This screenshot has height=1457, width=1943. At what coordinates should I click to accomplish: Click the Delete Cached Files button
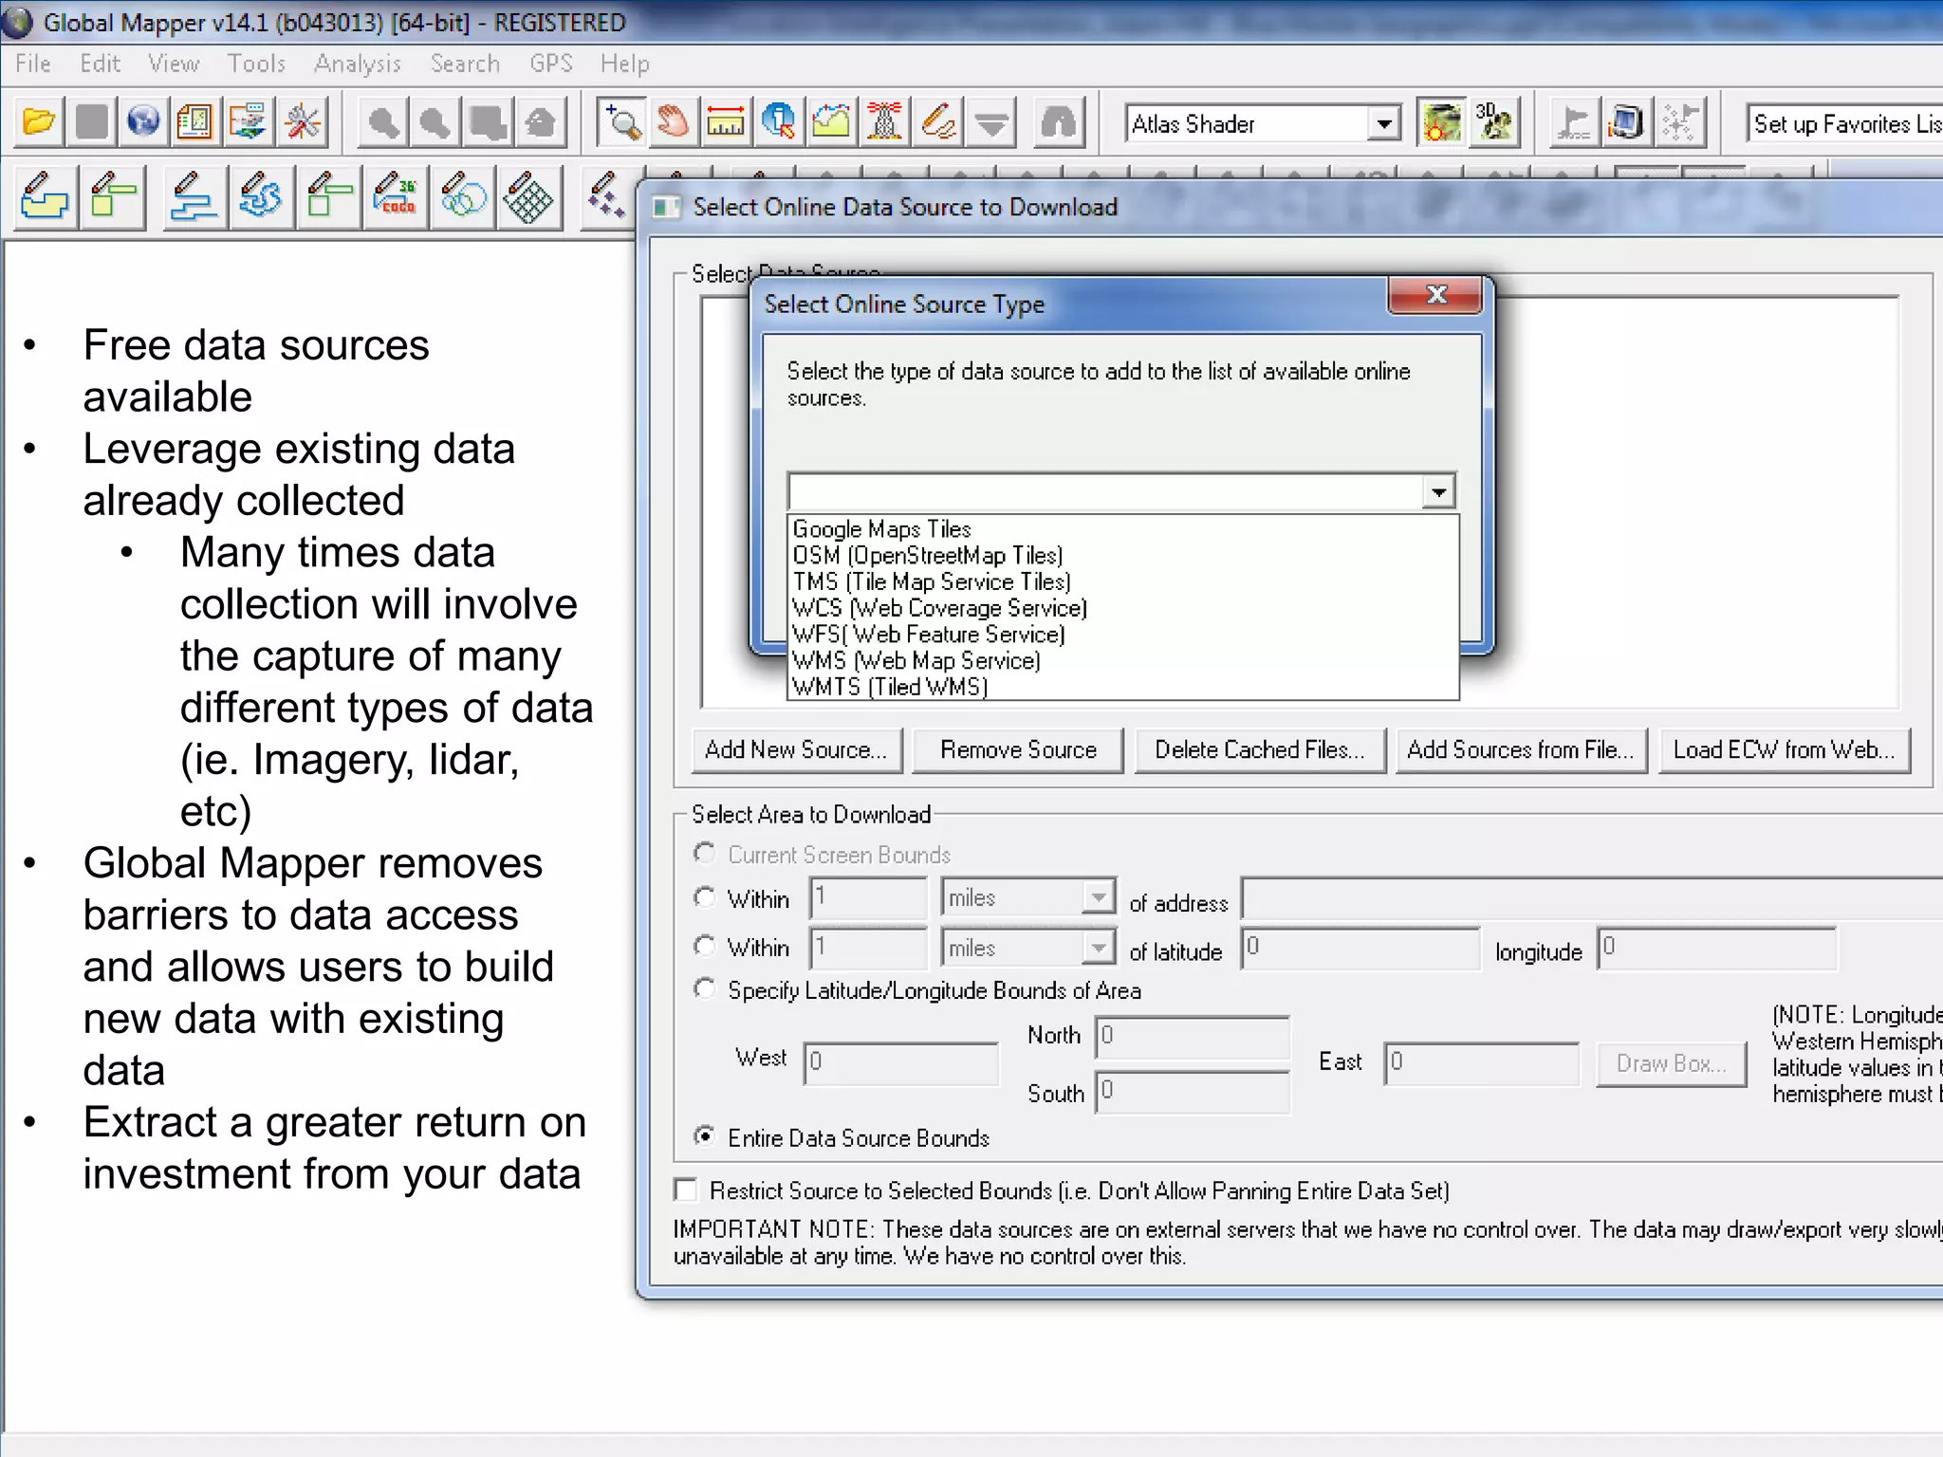coord(1259,750)
